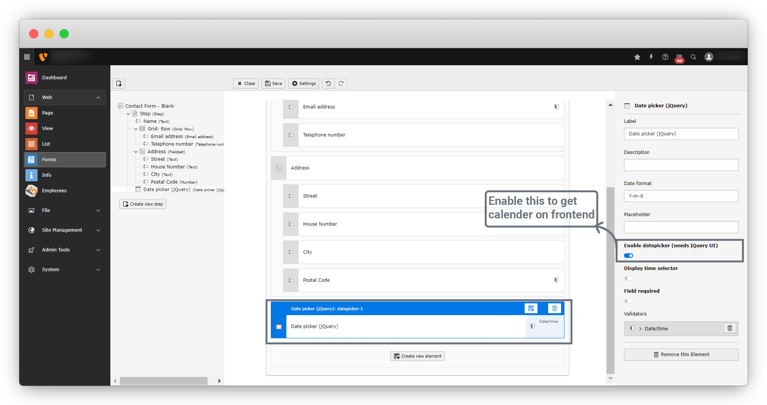Open the flush cache lightning icon
Image resolution: width=767 pixels, height=405 pixels.
pos(651,57)
